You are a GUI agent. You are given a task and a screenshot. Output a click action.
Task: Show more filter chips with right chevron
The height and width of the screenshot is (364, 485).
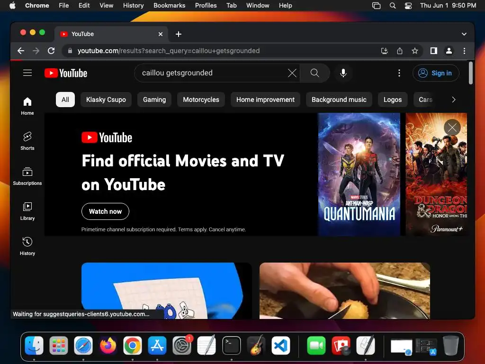[453, 100]
